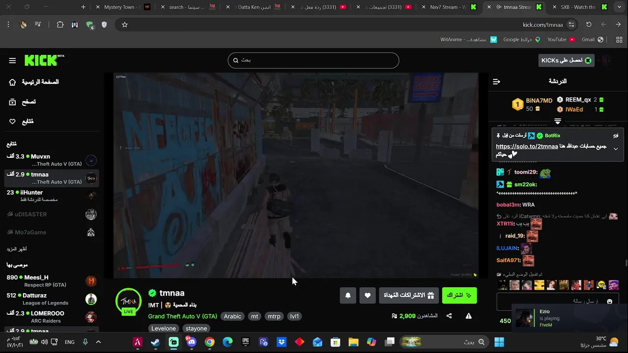628x353 pixels.
Task: Open the recommended Meesi_H channel
Action: pos(52,281)
